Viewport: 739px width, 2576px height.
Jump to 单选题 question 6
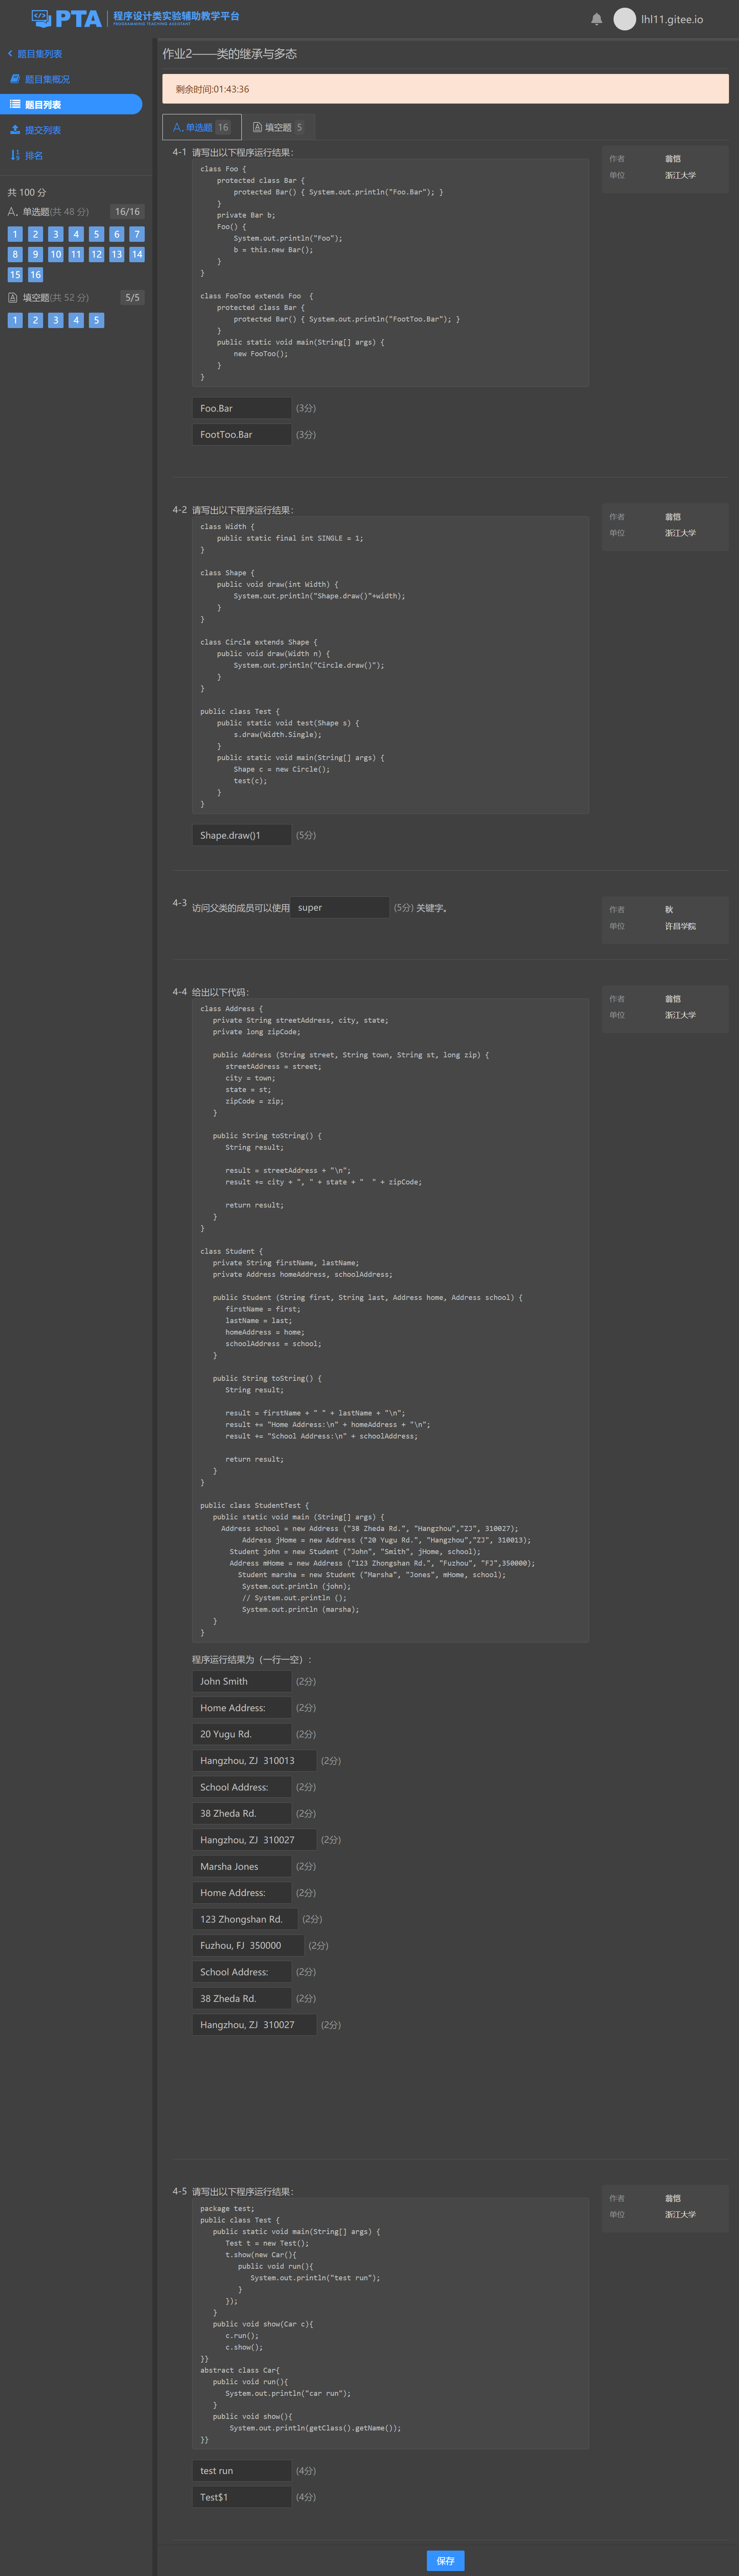click(x=117, y=234)
